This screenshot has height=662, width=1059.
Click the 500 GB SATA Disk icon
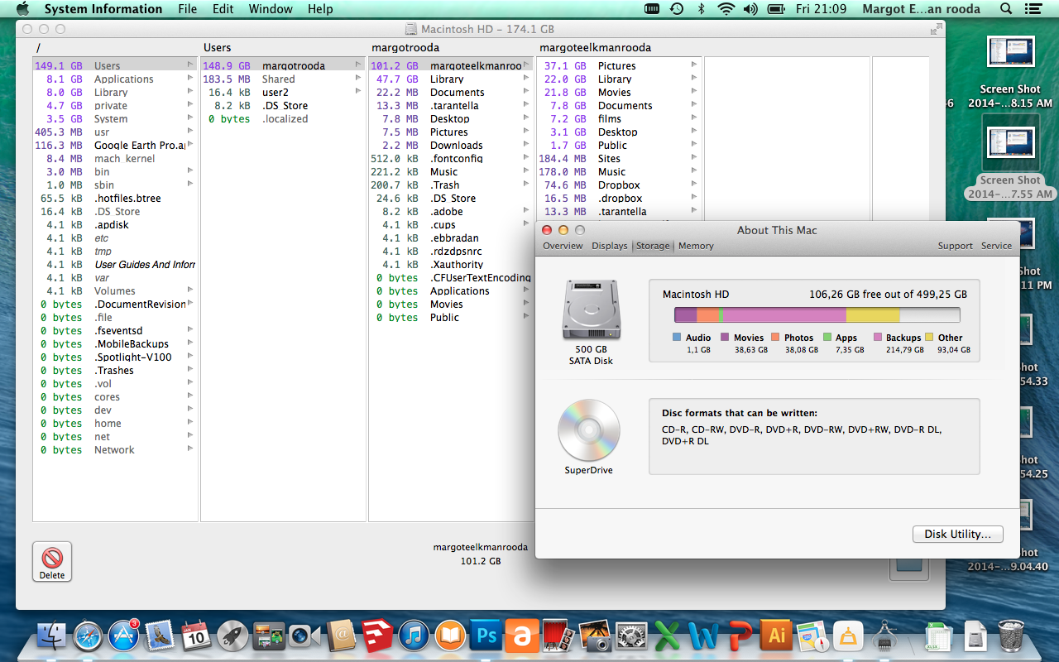[x=591, y=309]
